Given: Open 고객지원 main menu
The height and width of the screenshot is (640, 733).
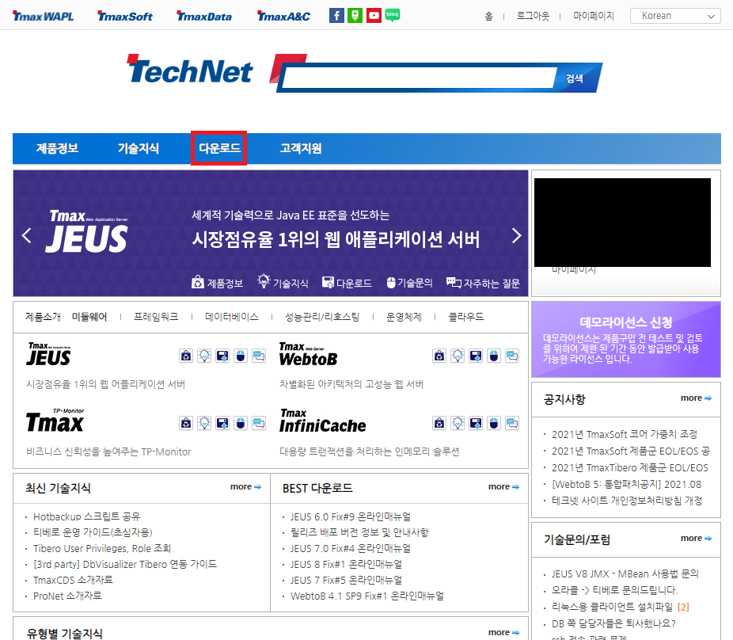Looking at the screenshot, I should [301, 148].
